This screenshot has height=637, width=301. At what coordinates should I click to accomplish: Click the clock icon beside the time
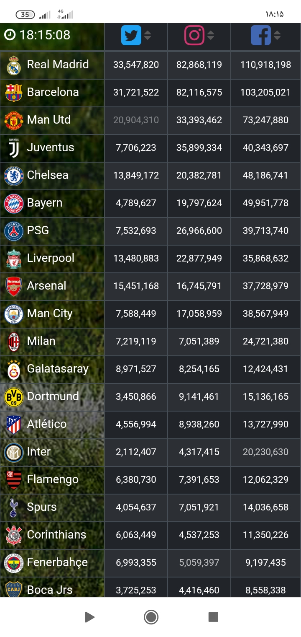pyautogui.click(x=10, y=35)
